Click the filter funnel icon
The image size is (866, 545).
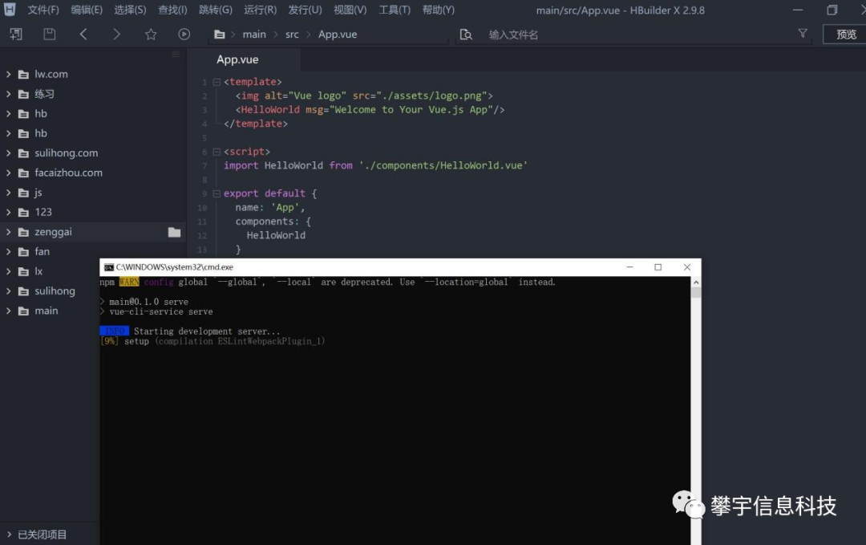tap(803, 34)
